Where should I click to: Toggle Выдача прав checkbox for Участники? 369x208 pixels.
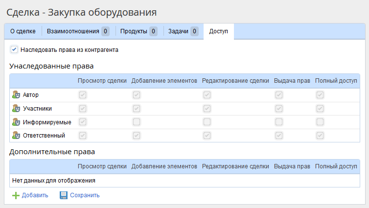point(279,109)
